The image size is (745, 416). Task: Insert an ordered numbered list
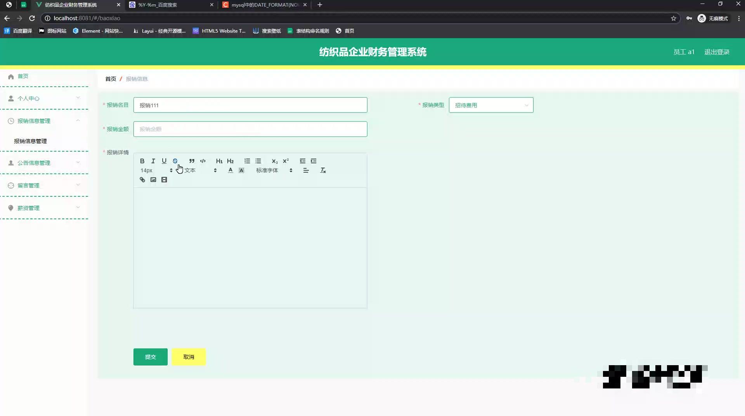(x=247, y=161)
